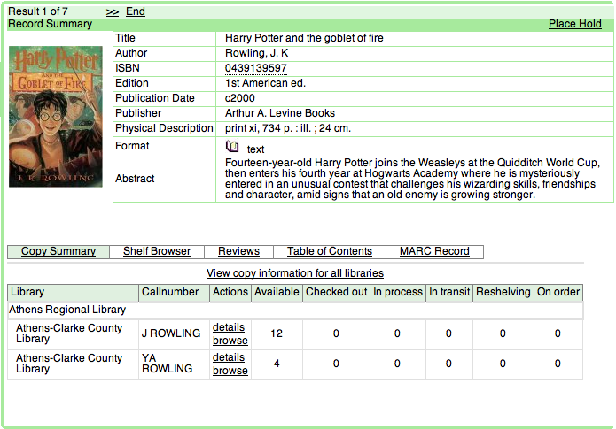The width and height of the screenshot is (616, 429).
Task: Click the Callnumber column header
Action: click(172, 292)
